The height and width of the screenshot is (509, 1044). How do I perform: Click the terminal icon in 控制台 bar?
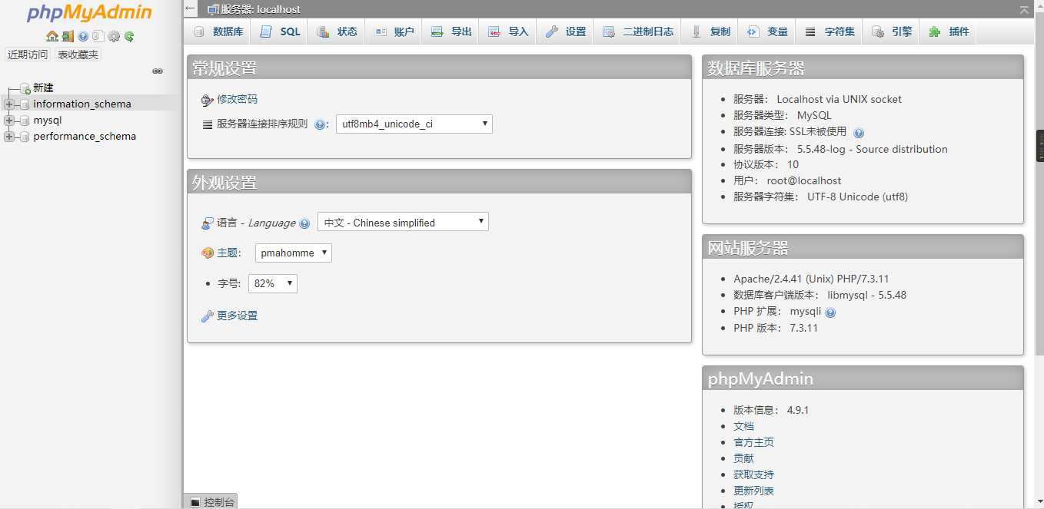pyautogui.click(x=195, y=502)
